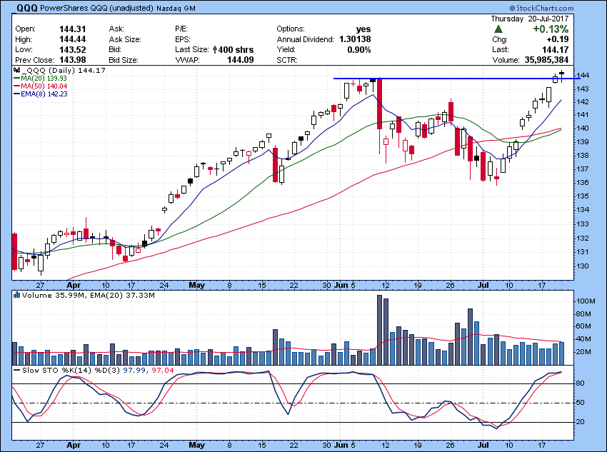
Task: Click the +0.13% percent change
Action: pos(551,29)
